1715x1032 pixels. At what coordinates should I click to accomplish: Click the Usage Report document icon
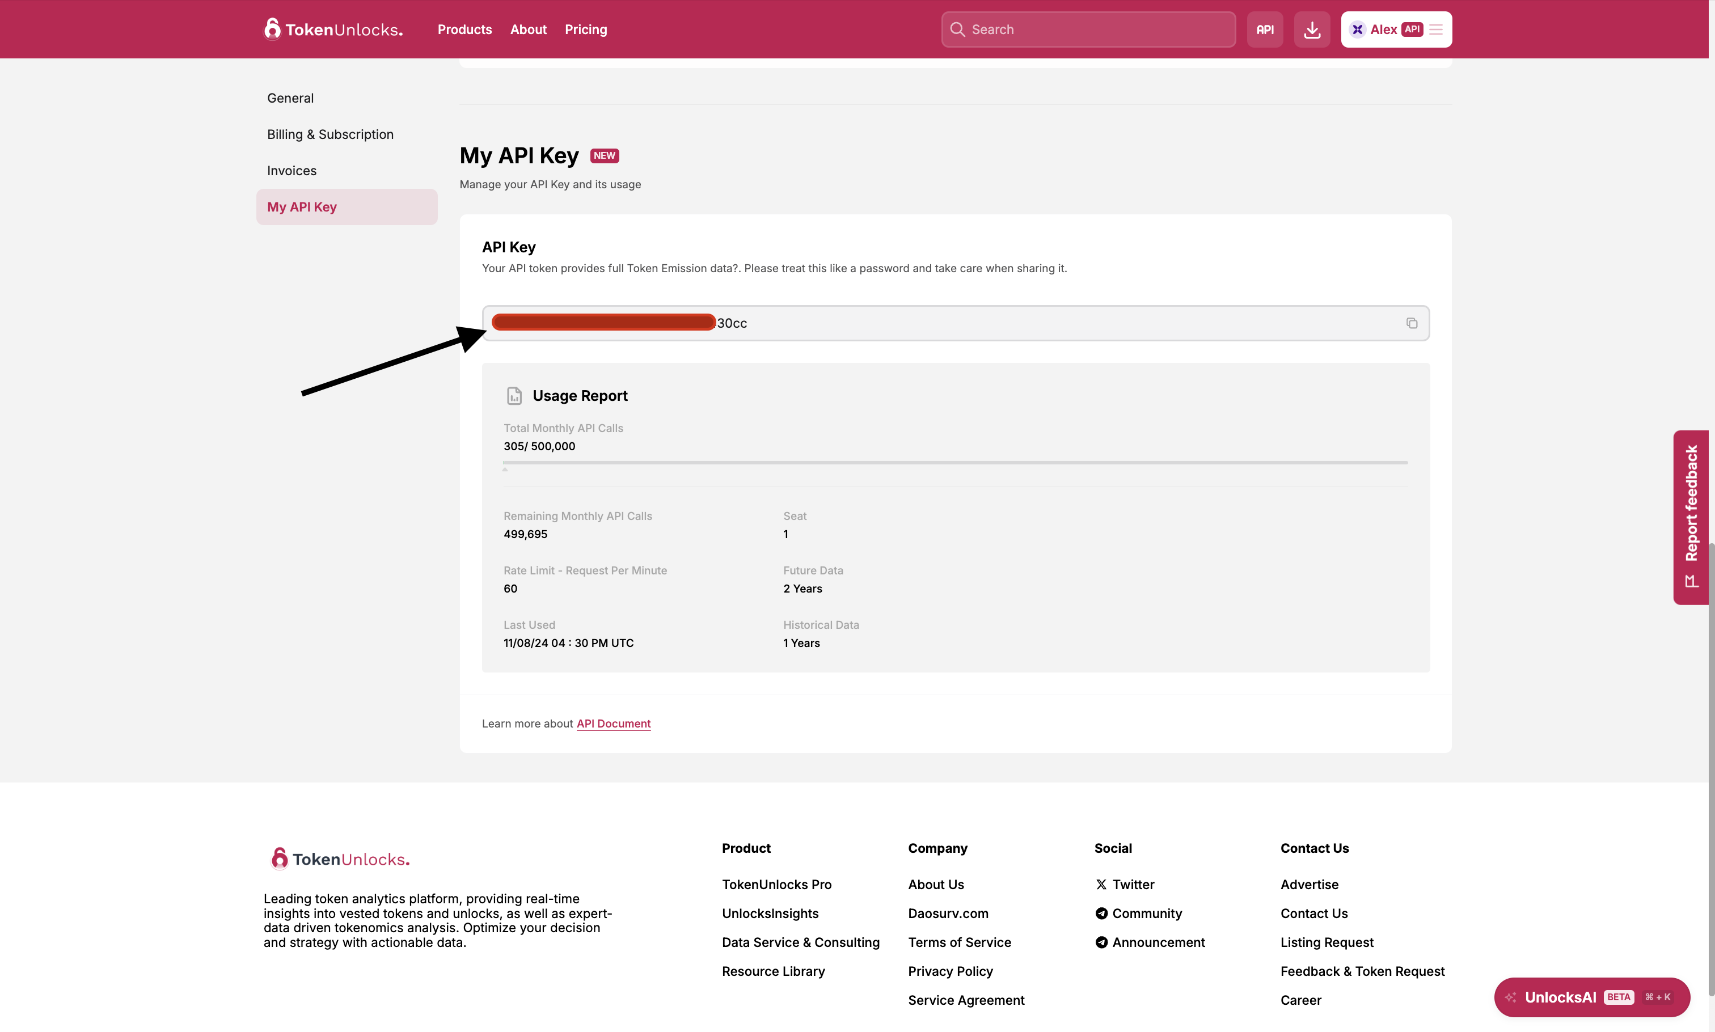(x=514, y=396)
